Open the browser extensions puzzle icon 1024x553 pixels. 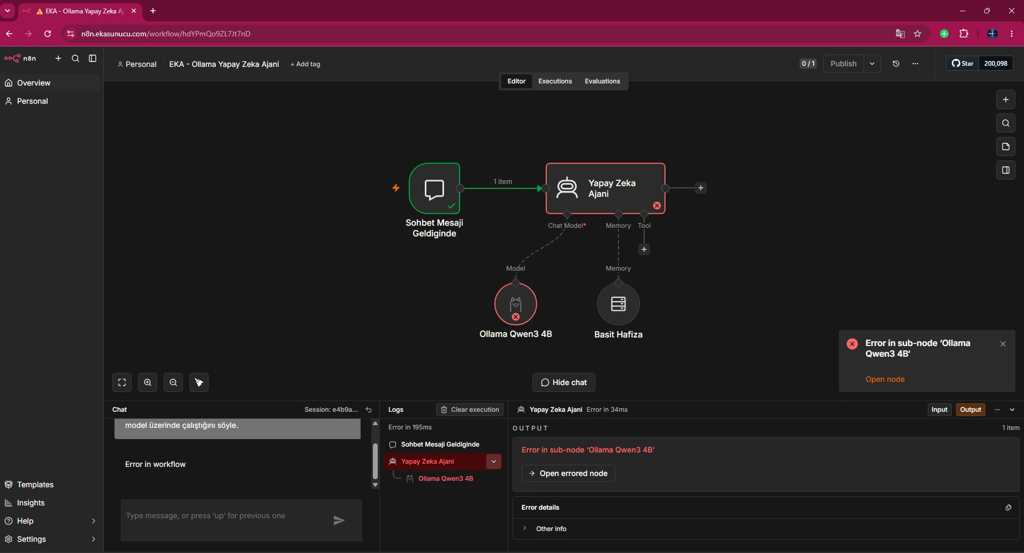click(x=964, y=34)
